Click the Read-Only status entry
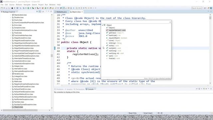213x120 pixels. coord(132,113)
